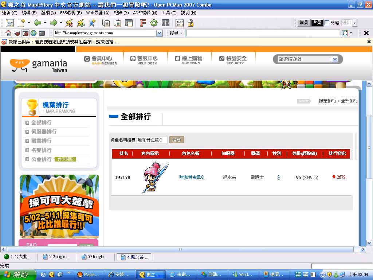The image size is (373, 280).
Task: Click the green back arrow button
Action: pyautogui.click(x=37, y=23)
